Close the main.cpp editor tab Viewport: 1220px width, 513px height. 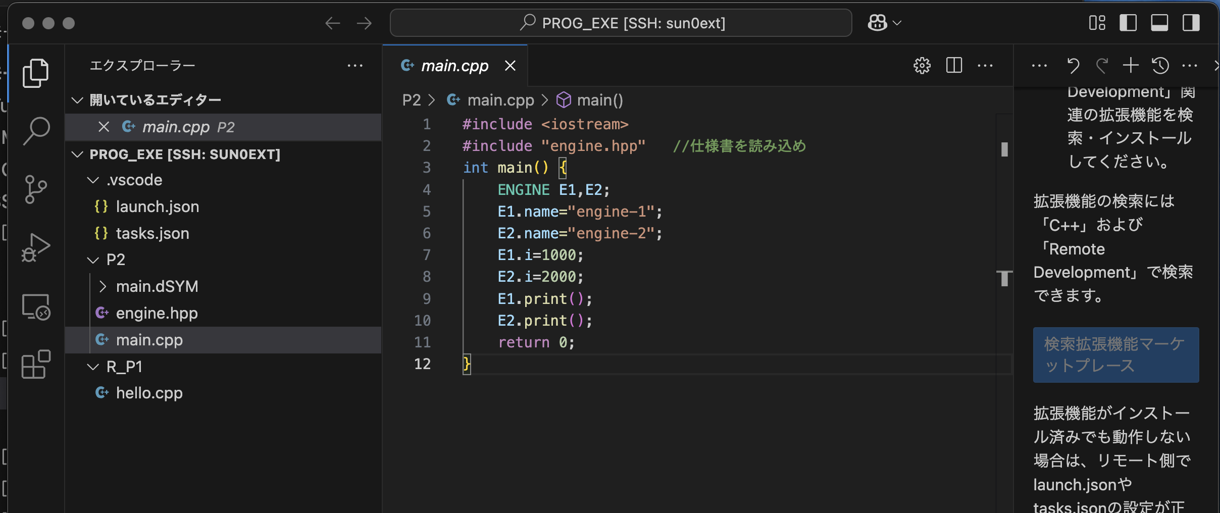(x=510, y=66)
